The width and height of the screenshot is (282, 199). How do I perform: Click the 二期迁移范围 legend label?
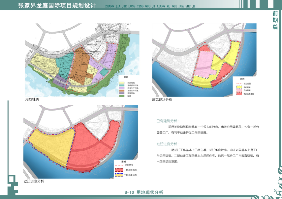[130, 175]
